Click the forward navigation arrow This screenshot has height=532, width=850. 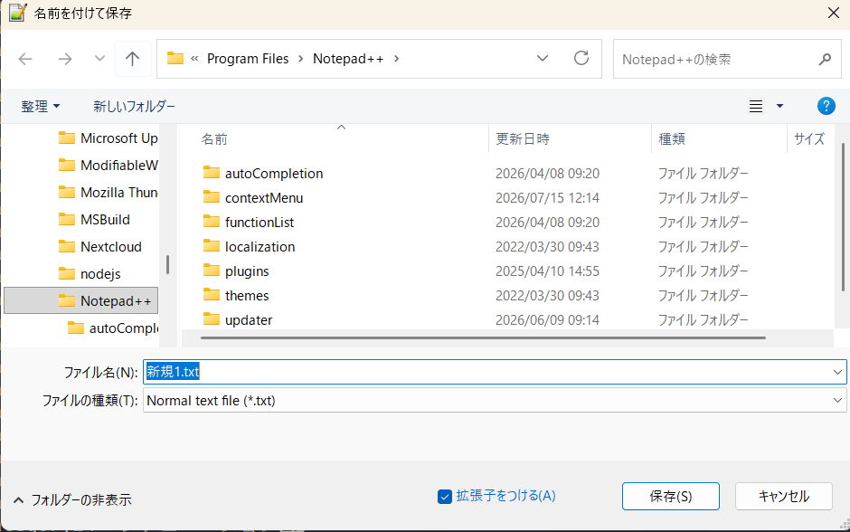(64, 59)
